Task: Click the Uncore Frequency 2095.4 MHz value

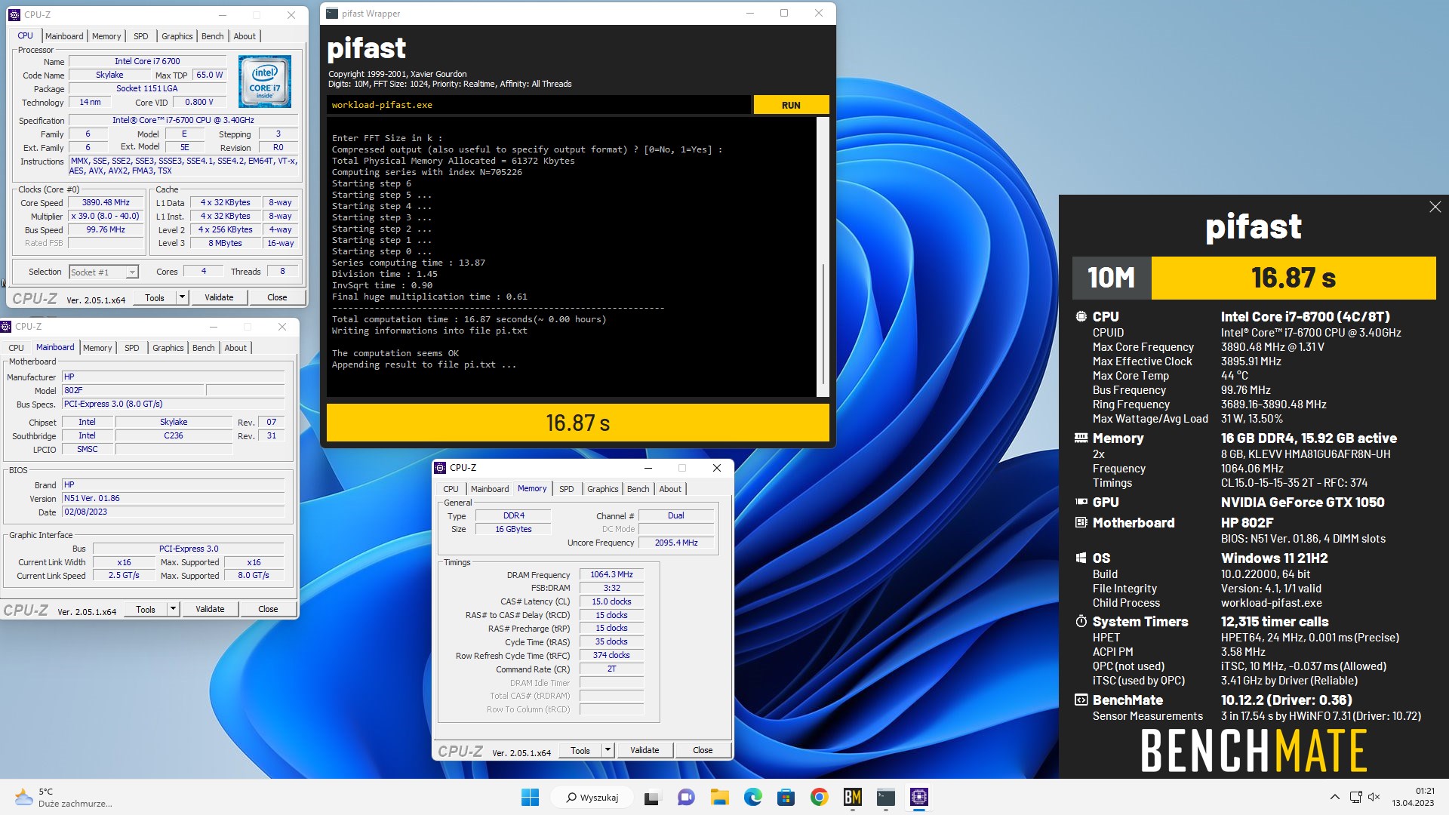Action: coord(676,543)
